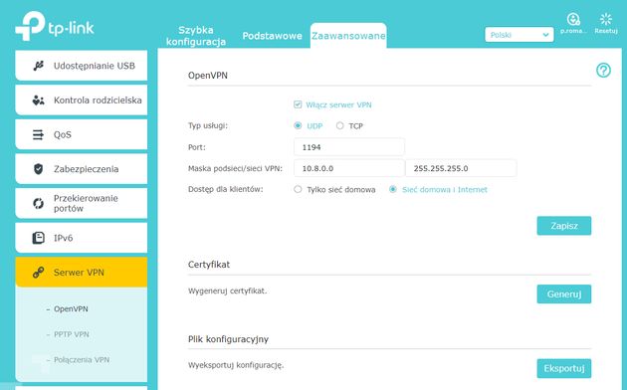Viewport: 627px width, 390px height.
Task: Open Przekierowanie portów menu item
Action: coord(82,203)
